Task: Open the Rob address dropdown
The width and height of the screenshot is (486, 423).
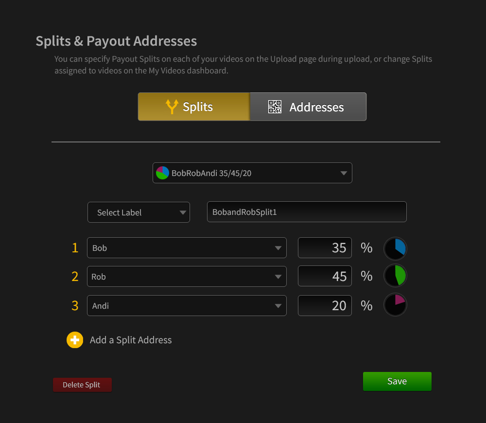Action: pos(187,277)
